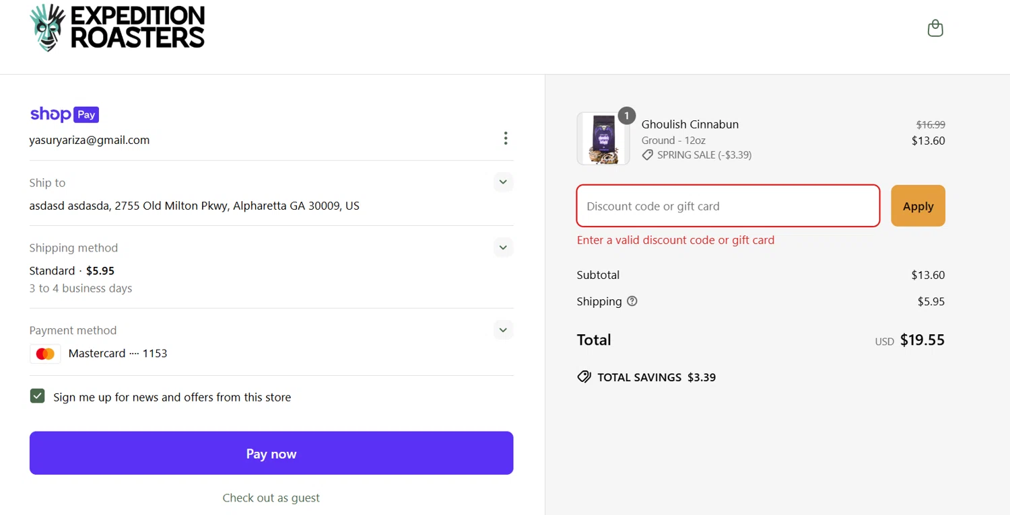Click the $19.55 total amount
The image size is (1010, 515).
(922, 340)
